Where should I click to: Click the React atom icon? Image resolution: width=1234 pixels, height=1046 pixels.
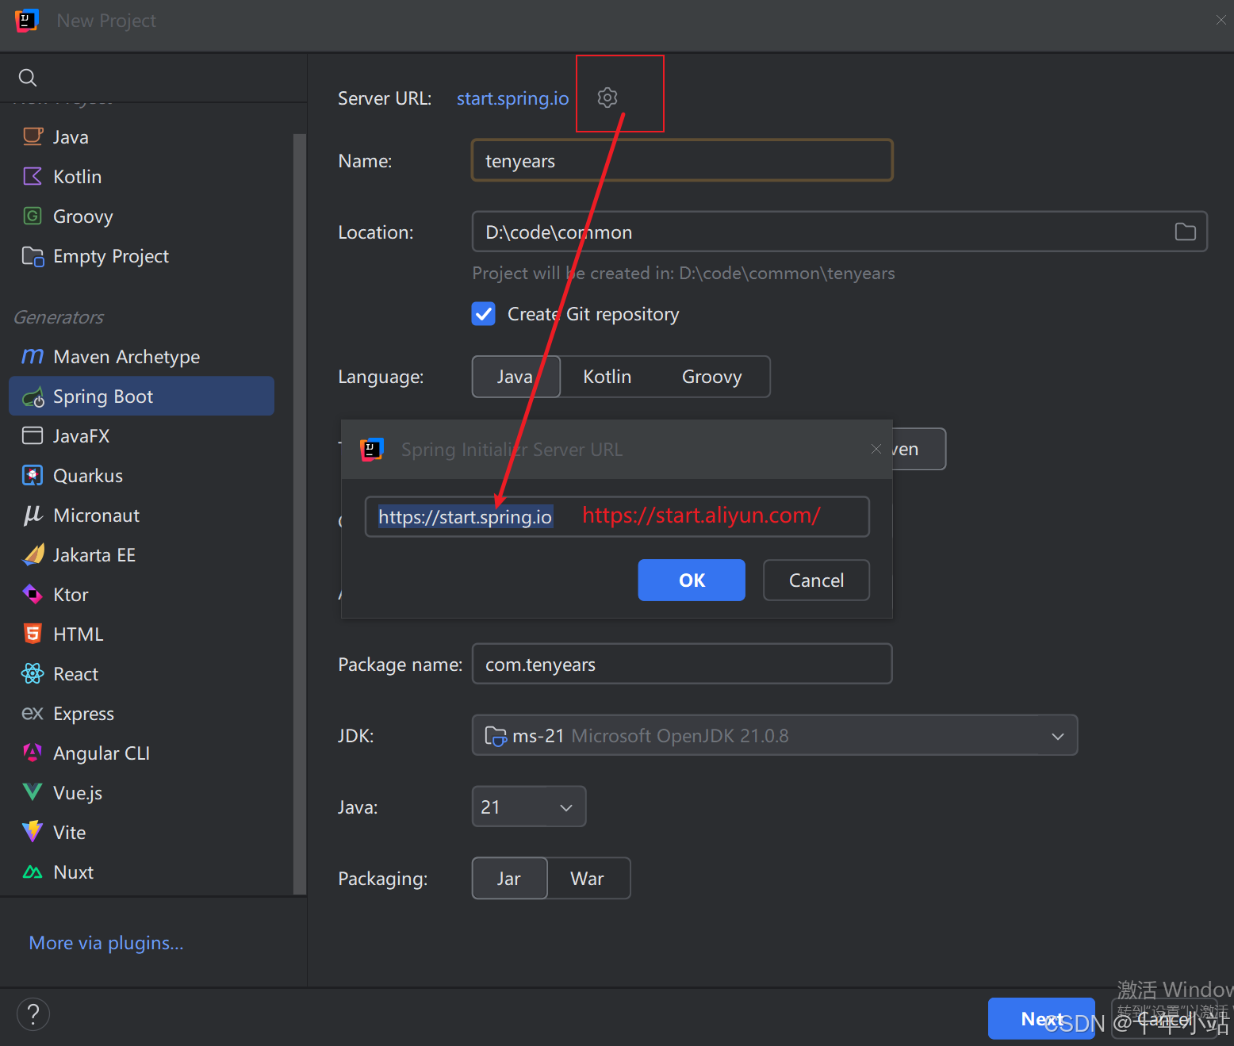pos(33,673)
